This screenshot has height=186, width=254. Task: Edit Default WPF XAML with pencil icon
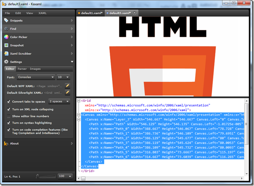67,86
